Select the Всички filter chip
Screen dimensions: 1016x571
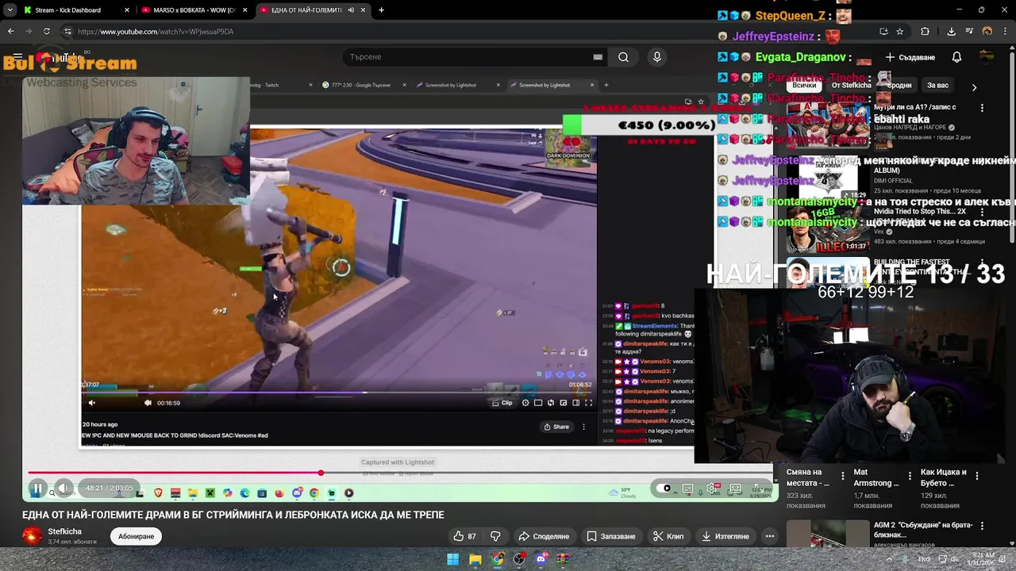pyautogui.click(x=804, y=85)
